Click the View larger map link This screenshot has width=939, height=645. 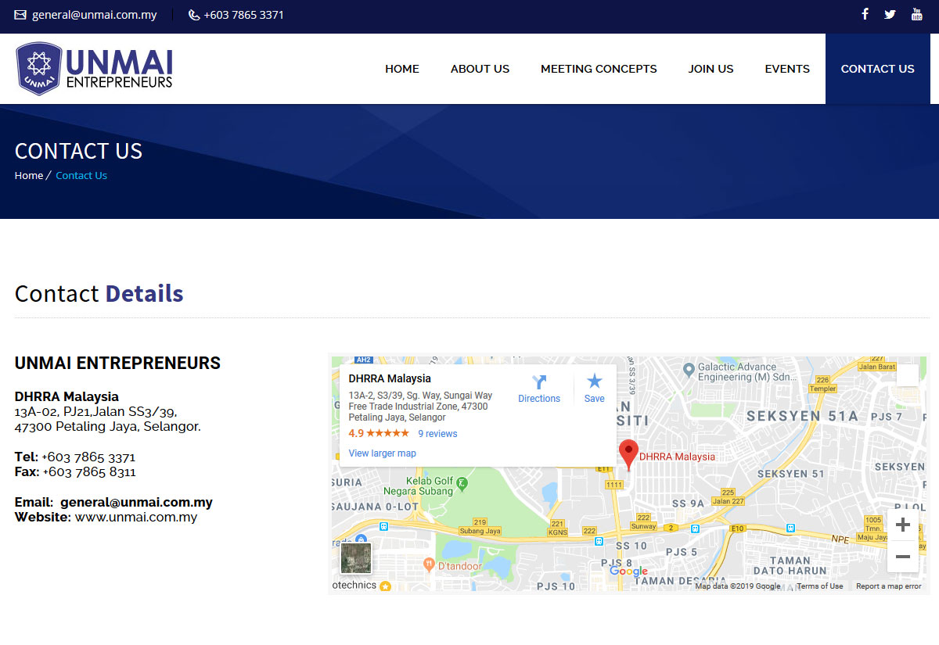pos(382,453)
